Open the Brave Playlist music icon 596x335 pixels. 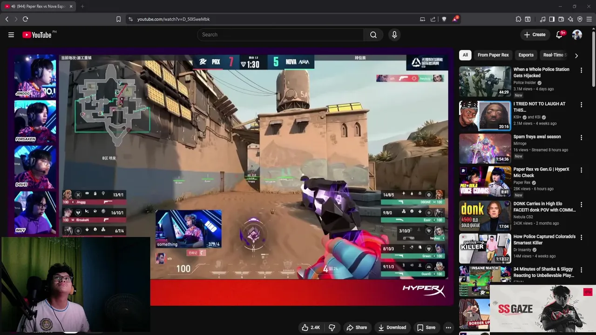coord(542,19)
